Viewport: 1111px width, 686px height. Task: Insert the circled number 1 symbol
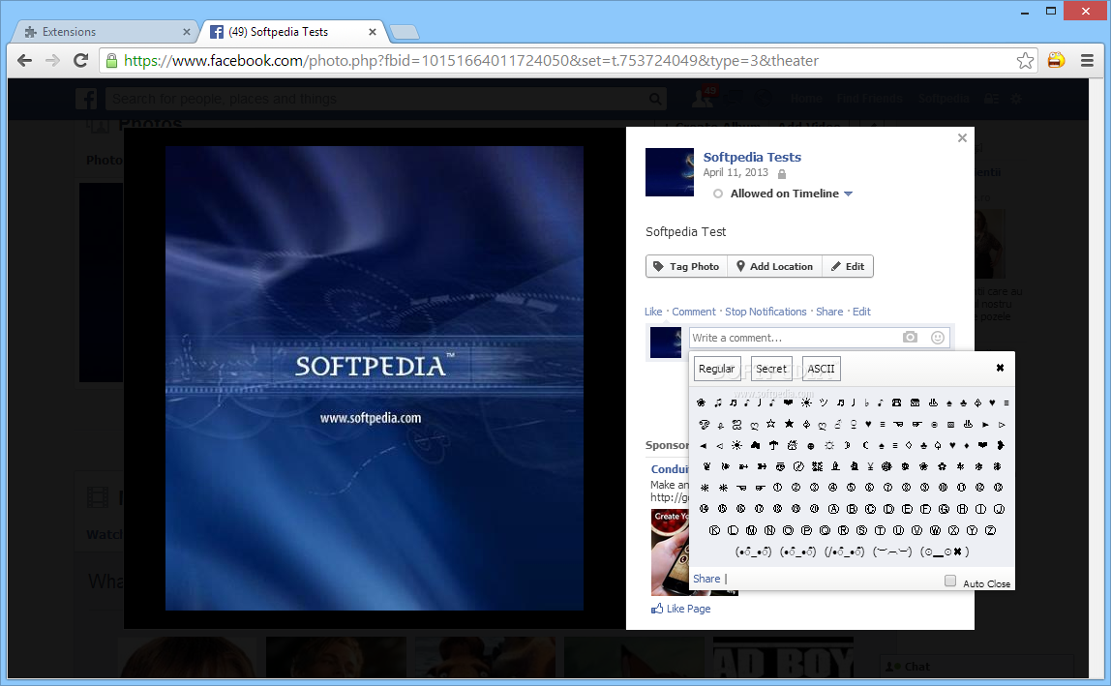tap(778, 487)
